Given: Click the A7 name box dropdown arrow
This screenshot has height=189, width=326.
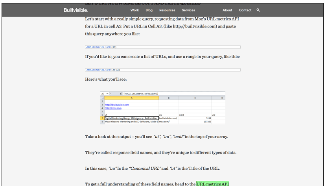Looking at the screenshot, I should click(107, 94).
